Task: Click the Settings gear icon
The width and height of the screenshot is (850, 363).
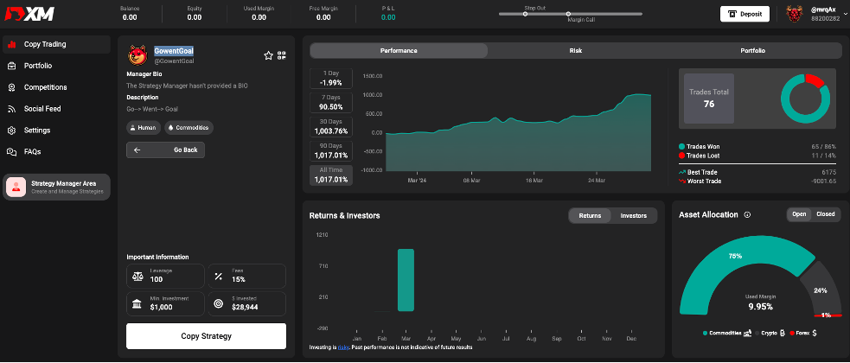Action: (x=12, y=131)
